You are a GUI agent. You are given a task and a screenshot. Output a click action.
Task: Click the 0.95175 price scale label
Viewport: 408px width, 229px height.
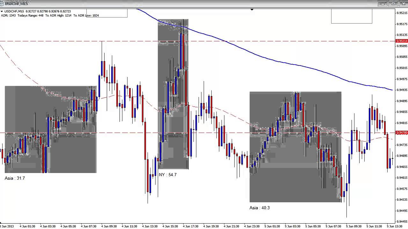[x=402, y=24]
